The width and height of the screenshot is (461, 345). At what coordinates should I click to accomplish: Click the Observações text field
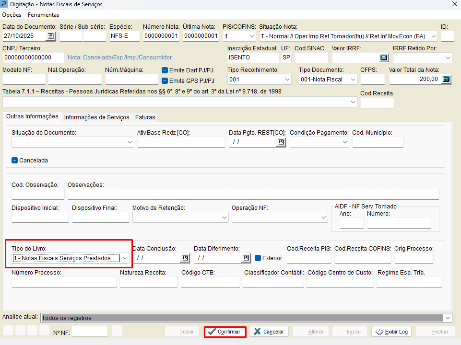253,194
